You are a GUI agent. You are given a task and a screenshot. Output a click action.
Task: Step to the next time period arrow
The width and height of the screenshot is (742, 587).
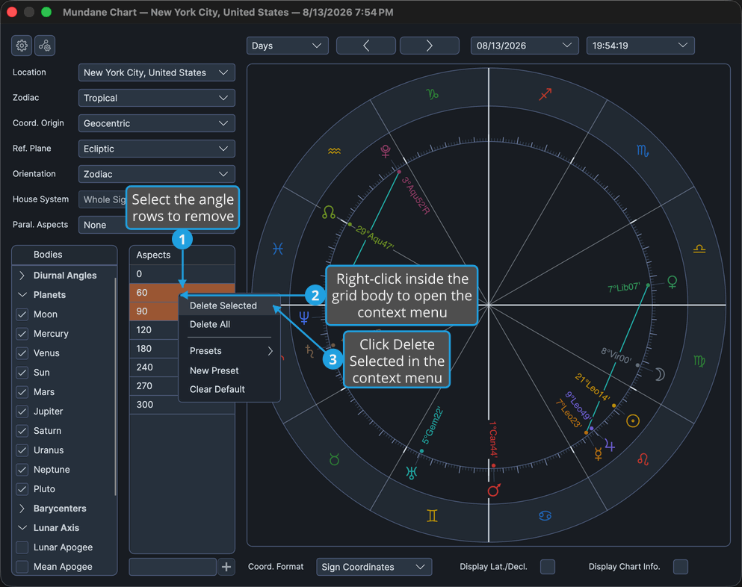point(429,46)
